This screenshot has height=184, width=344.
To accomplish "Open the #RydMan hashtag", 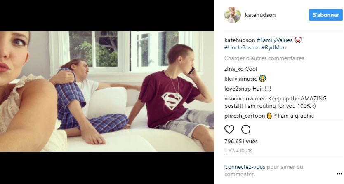I will coord(273,47).
